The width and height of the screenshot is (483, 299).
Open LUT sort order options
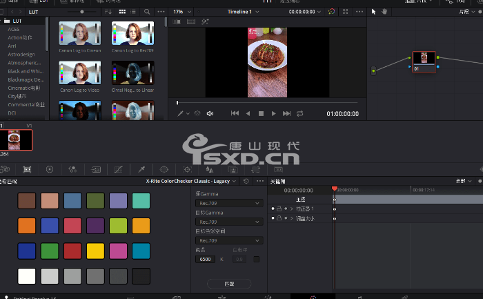click(x=108, y=12)
